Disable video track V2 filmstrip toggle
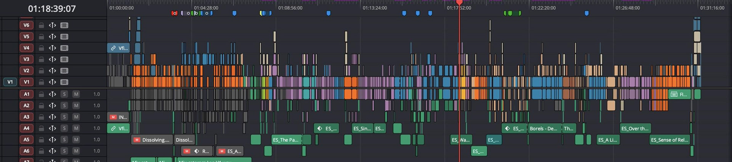 click(64, 71)
